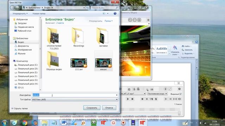
Task: Select the Recordings folder
Action: coord(79,37)
